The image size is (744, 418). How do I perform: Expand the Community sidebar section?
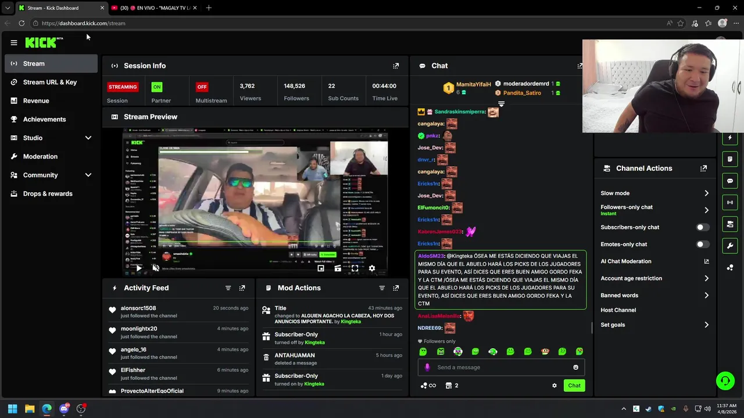pos(88,175)
